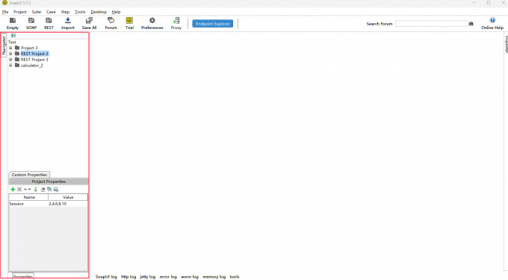
Task: Open the Tools menu
Action: pos(80,12)
